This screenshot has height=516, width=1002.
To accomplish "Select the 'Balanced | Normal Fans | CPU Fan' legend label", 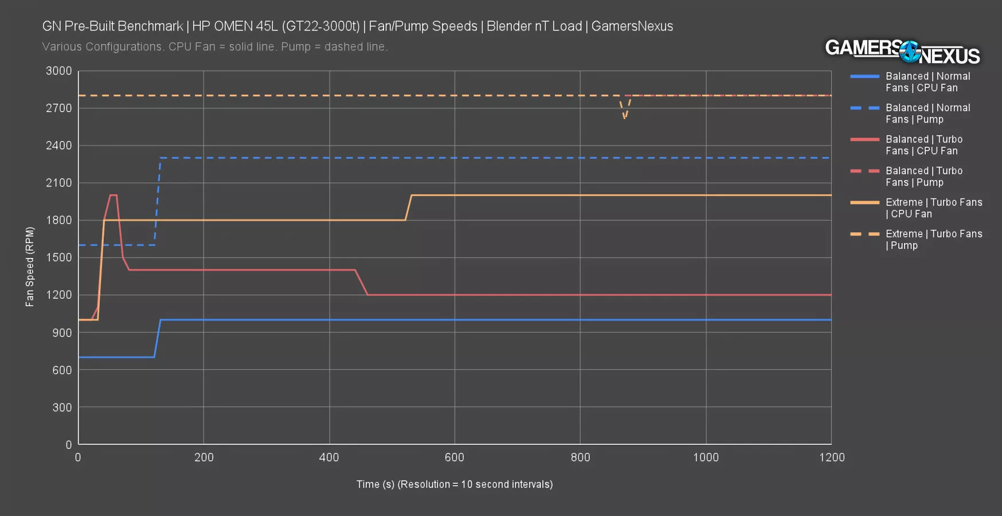I will [927, 82].
